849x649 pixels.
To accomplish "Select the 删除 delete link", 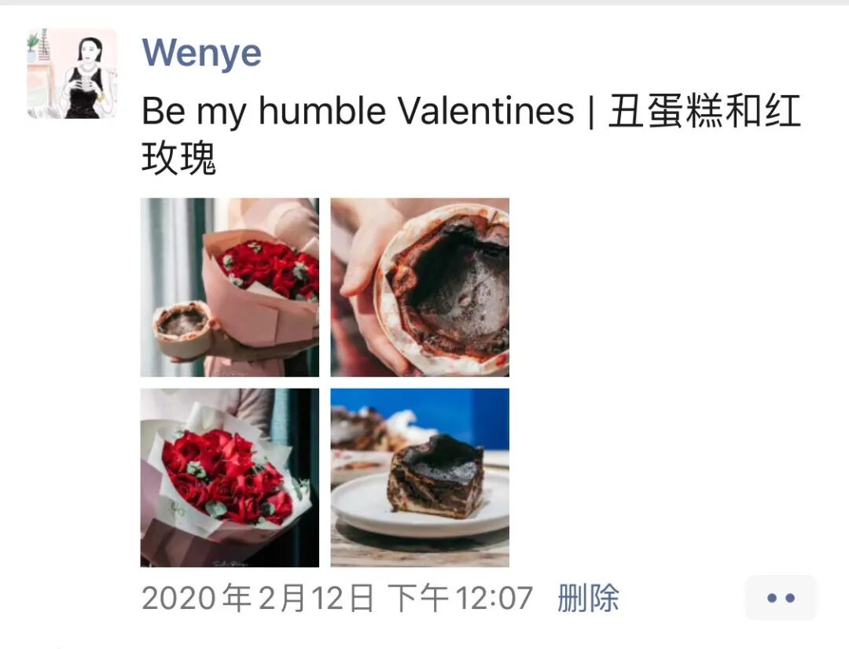I will (x=588, y=598).
